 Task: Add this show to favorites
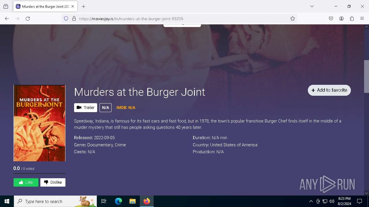[329, 90]
